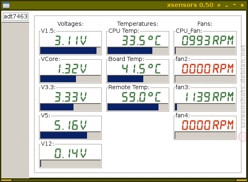Click the Fans: column heading

(205, 24)
